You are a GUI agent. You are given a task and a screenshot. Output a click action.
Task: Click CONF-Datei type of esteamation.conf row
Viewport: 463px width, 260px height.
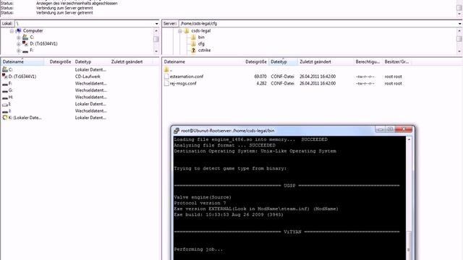pyautogui.click(x=283, y=77)
